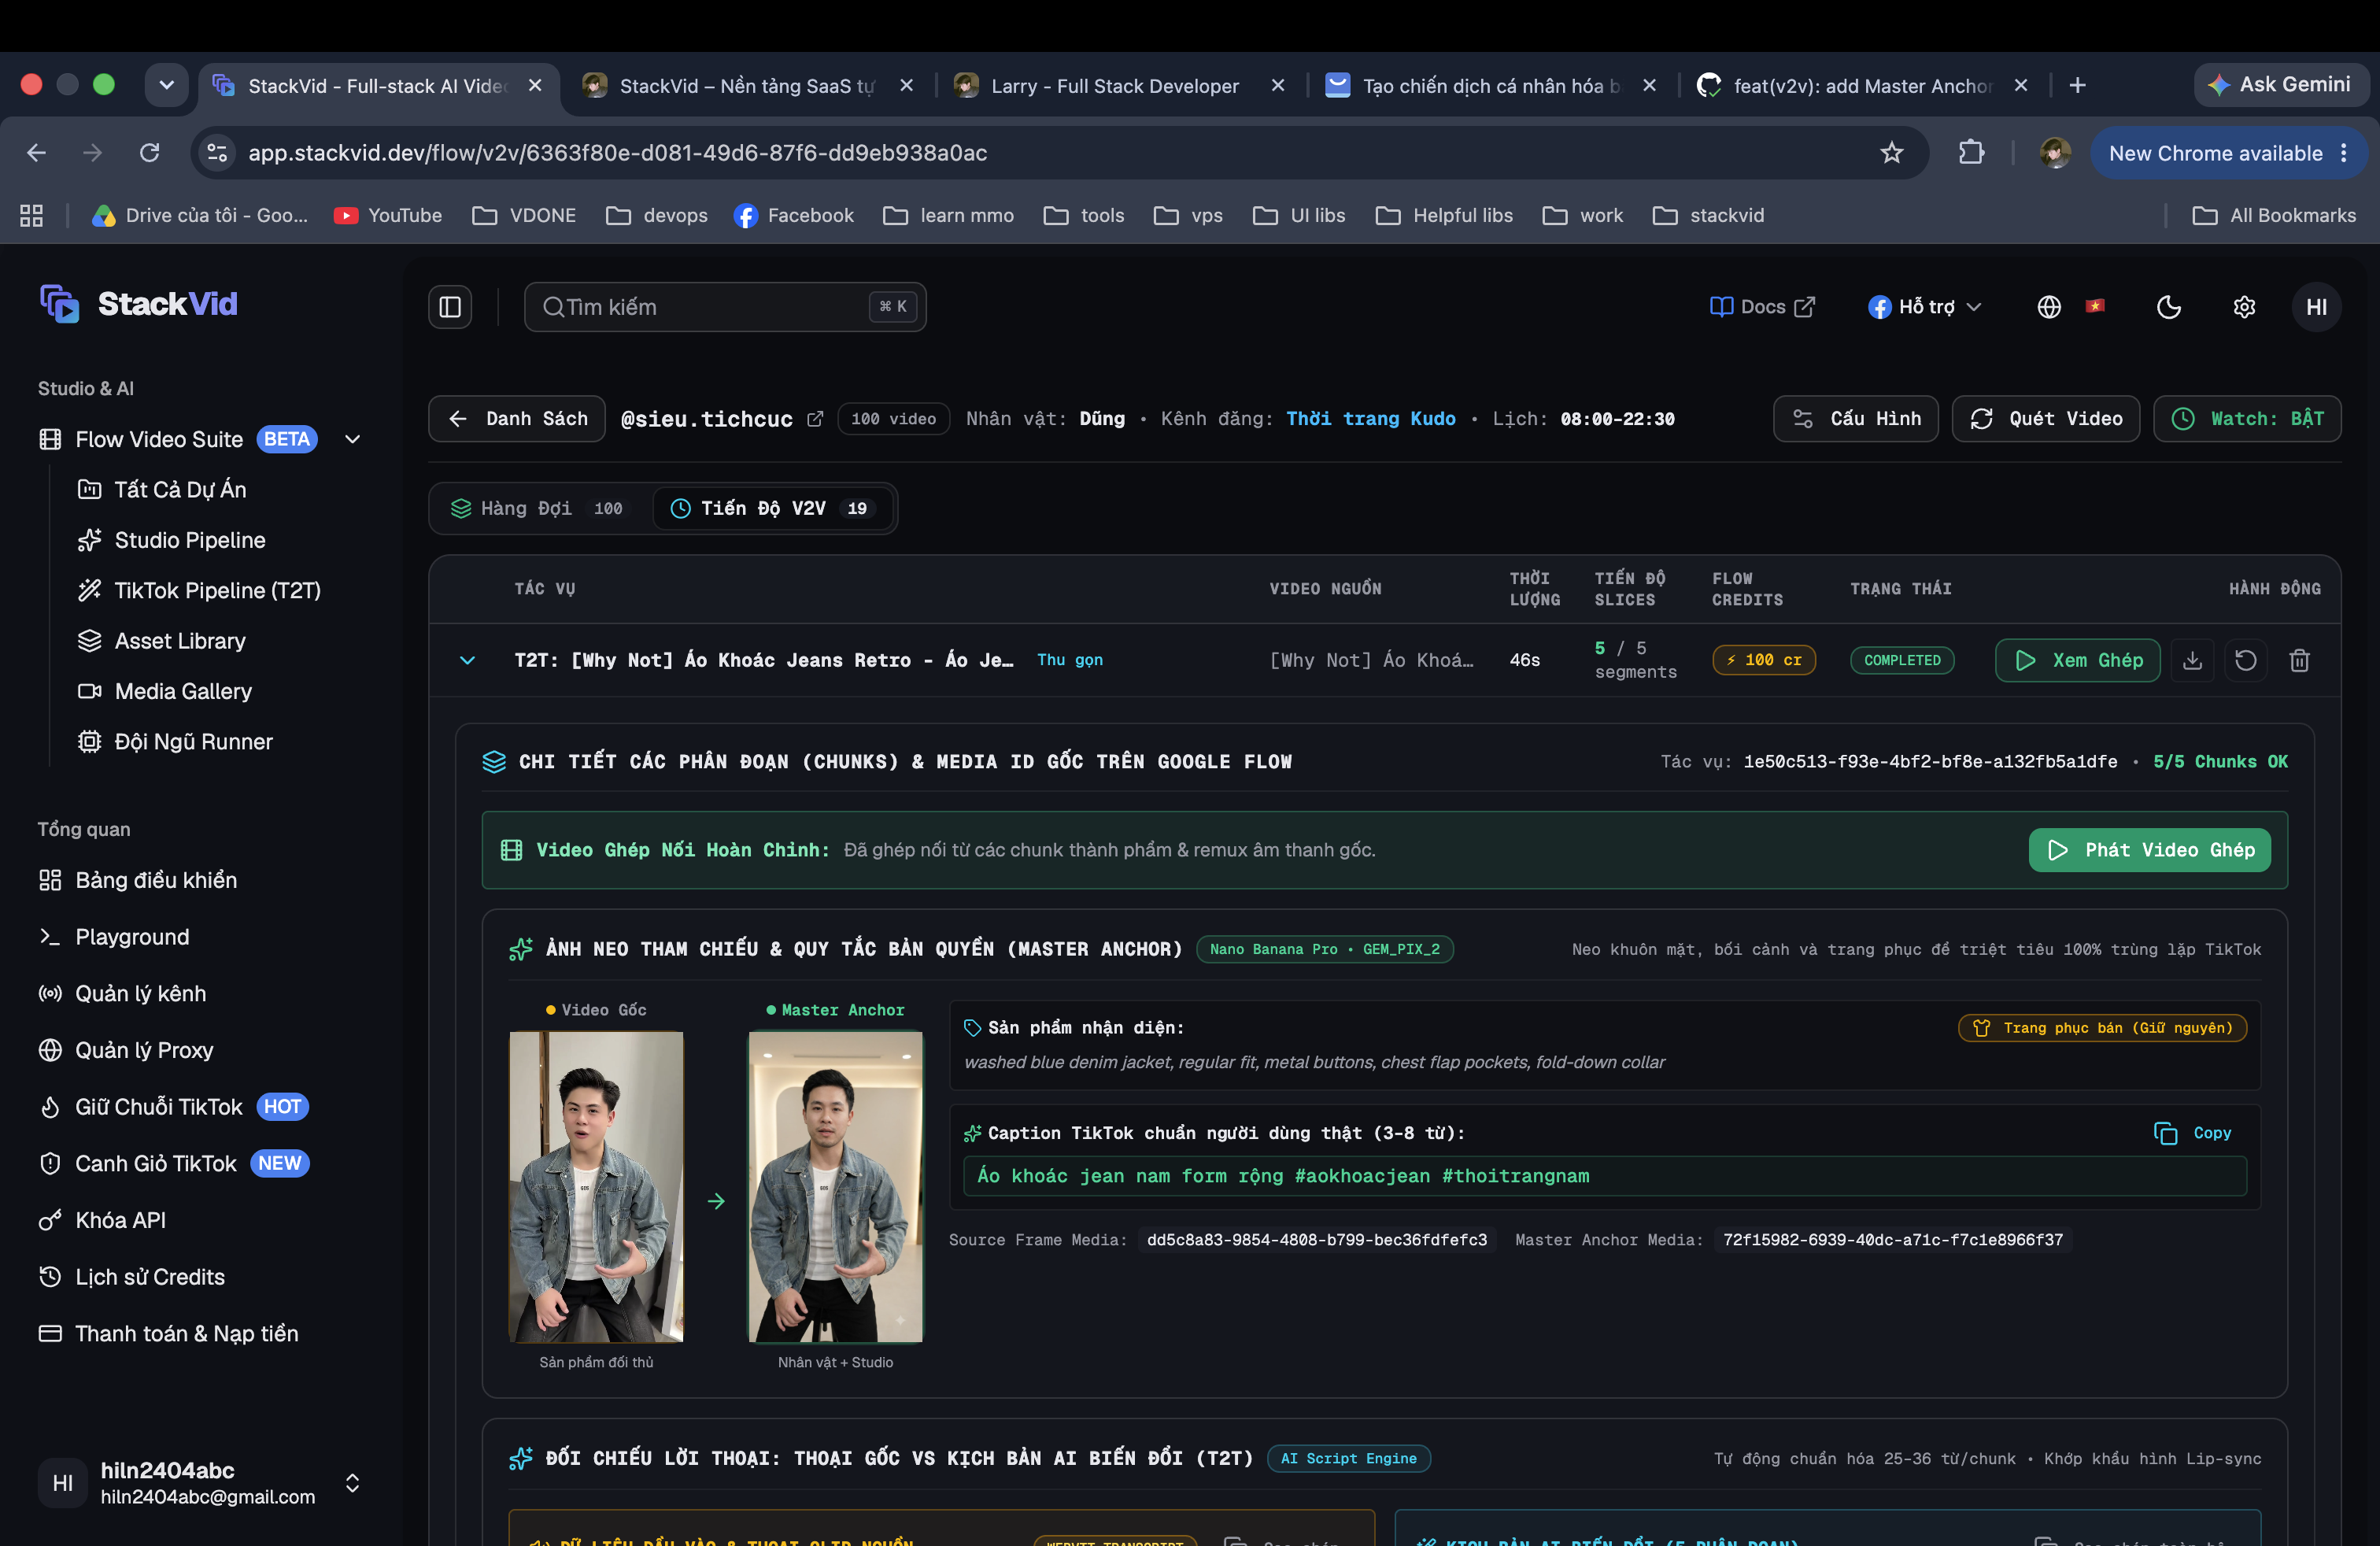Open Cấu Hình settings button
The width and height of the screenshot is (2380, 1546).
point(1856,419)
